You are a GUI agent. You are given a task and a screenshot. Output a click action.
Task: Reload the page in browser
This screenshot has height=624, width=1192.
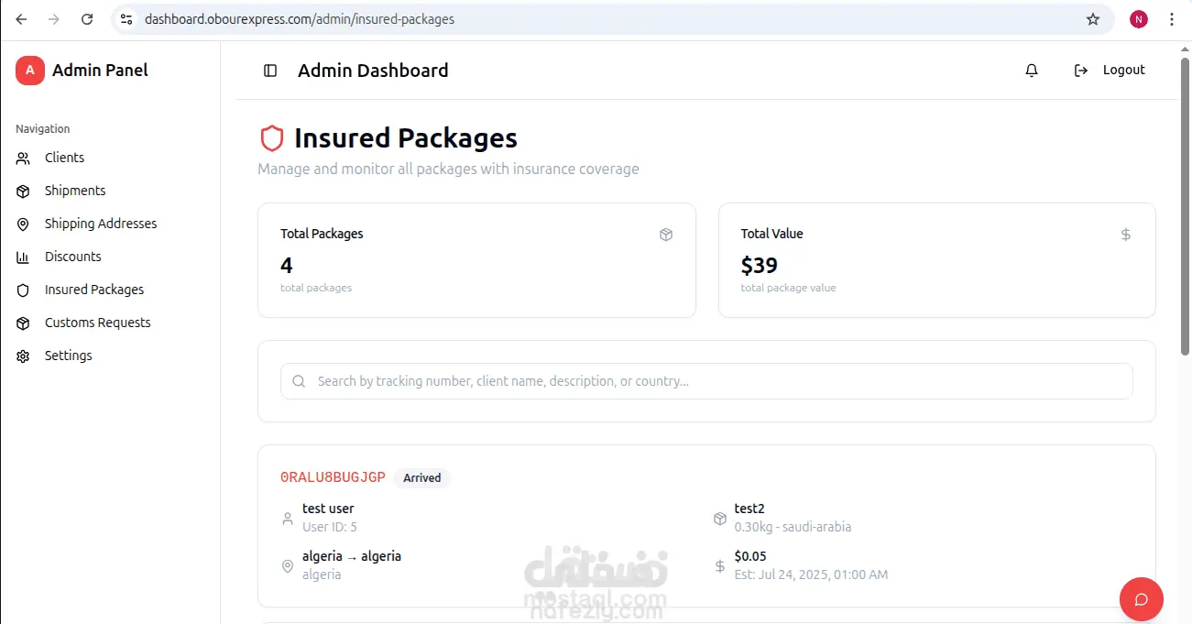[x=87, y=19]
